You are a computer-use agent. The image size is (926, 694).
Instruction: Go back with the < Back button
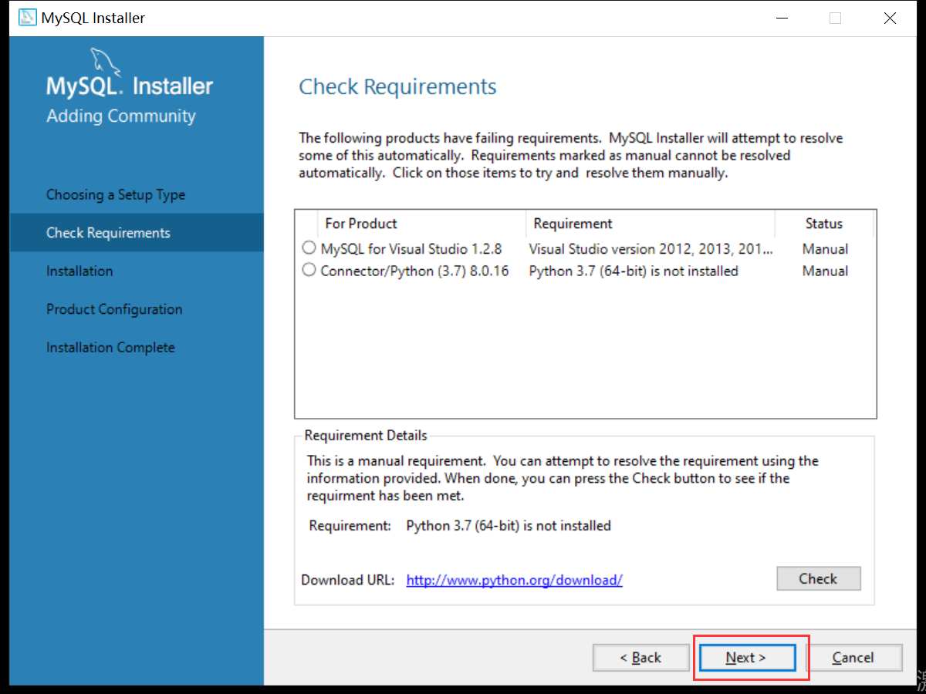point(640,658)
